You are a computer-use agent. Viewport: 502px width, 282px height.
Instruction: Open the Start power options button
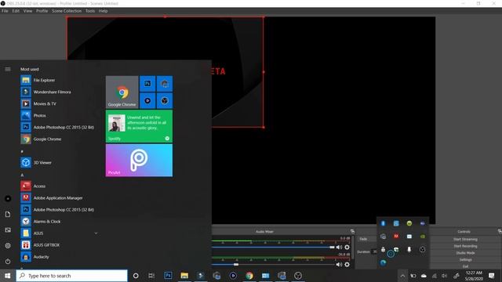pyautogui.click(x=8, y=261)
